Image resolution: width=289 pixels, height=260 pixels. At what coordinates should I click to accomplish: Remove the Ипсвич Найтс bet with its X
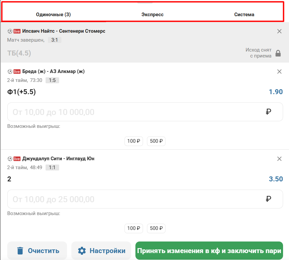(x=279, y=31)
